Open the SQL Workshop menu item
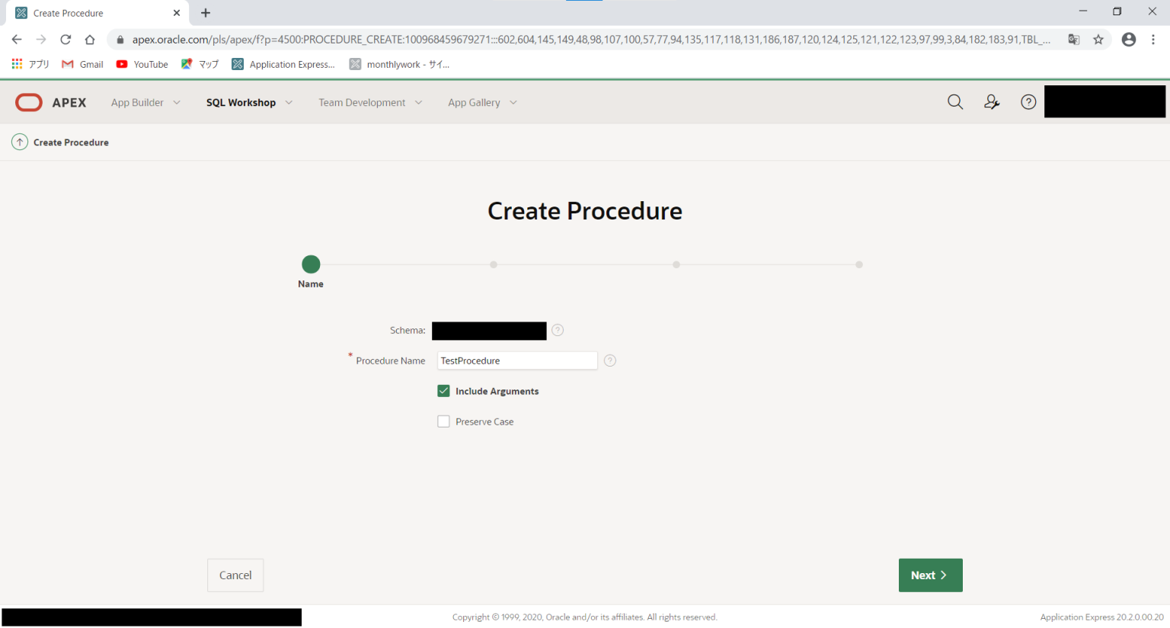The height and width of the screenshot is (628, 1170). point(241,103)
